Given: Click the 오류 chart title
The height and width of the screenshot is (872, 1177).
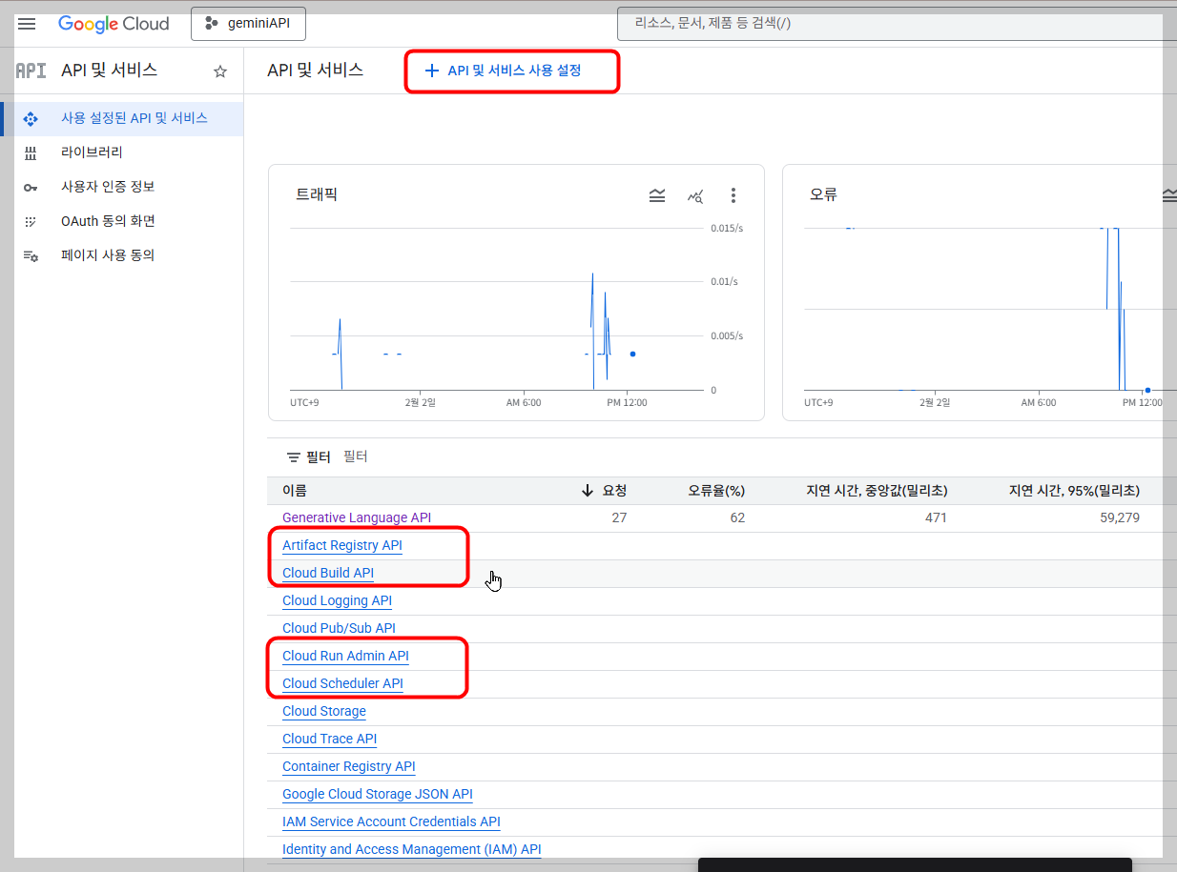Looking at the screenshot, I should point(823,194).
